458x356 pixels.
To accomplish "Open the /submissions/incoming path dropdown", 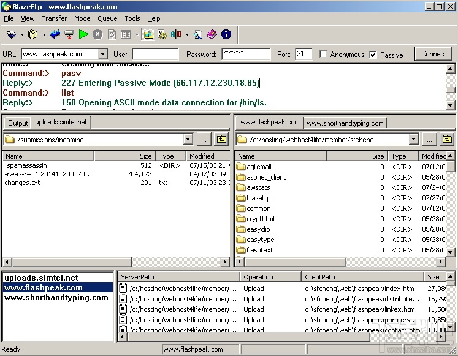I will (188, 140).
